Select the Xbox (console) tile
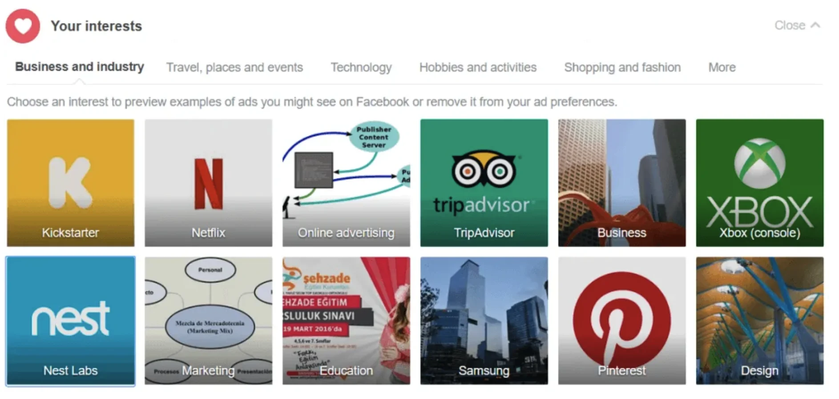The image size is (839, 399). (x=760, y=183)
